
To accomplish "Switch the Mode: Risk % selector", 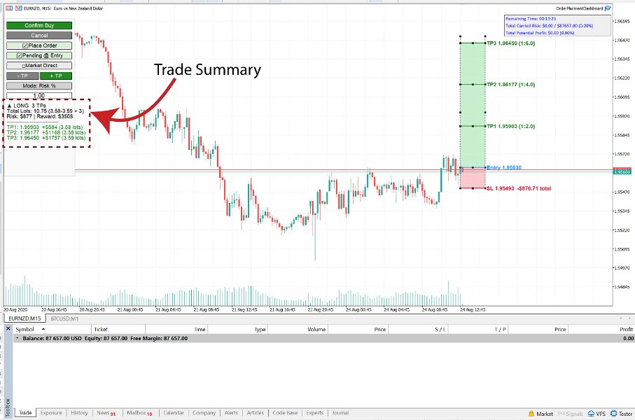I will [39, 86].
